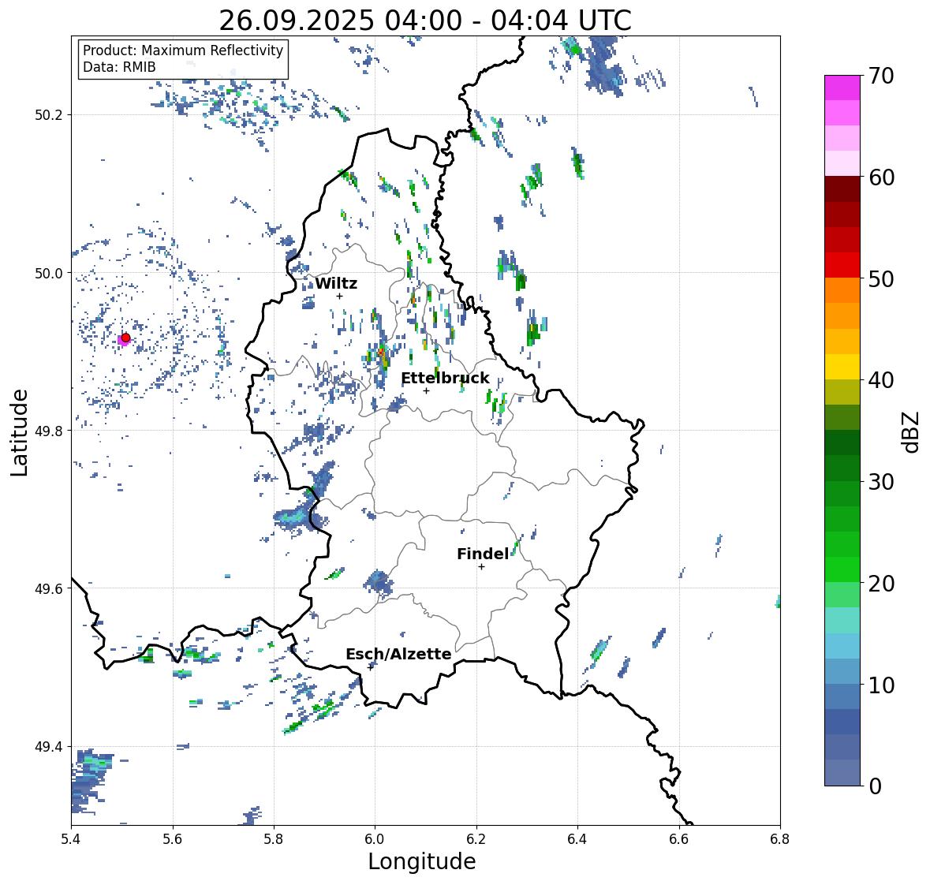Click the Longitude axis label
Screen dimensions: 930x881
[x=422, y=861]
